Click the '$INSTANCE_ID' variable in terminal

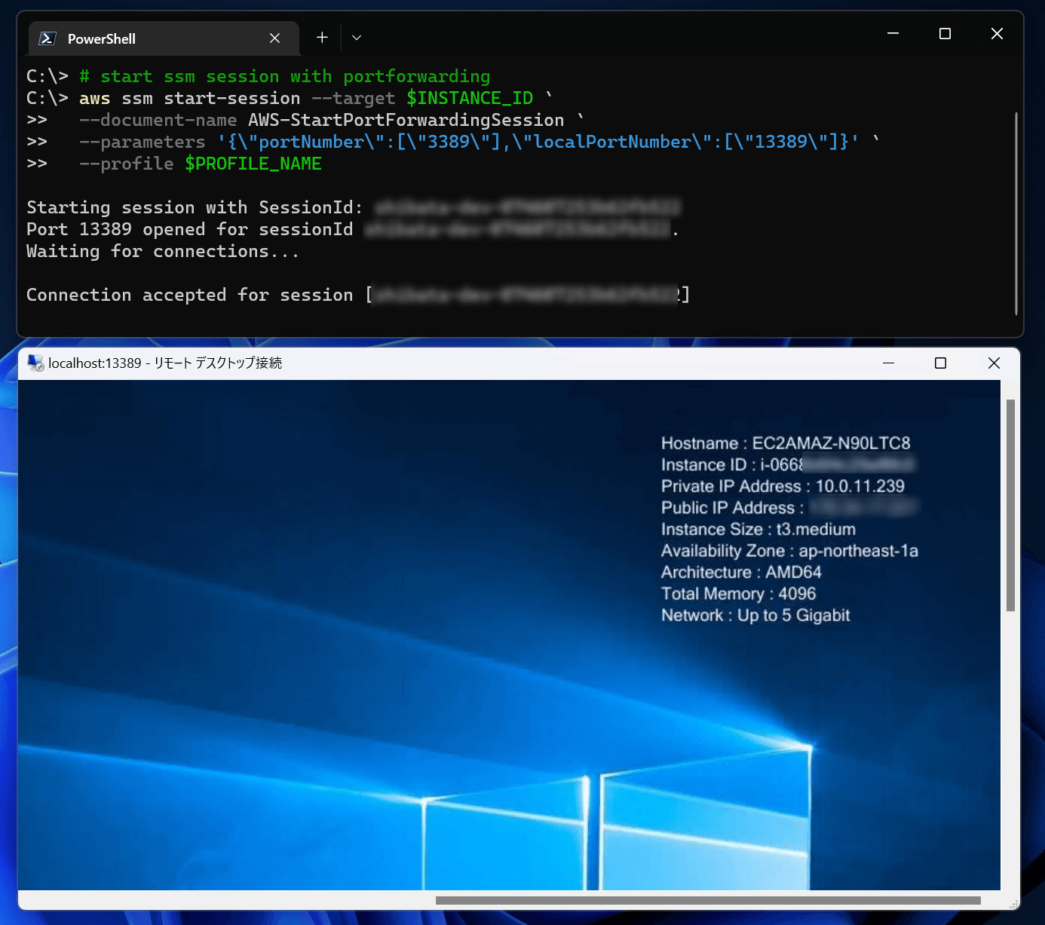[470, 98]
